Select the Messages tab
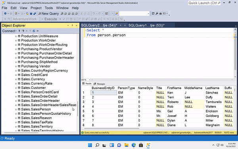The width and height of the screenshot is (238, 149). [99, 84]
